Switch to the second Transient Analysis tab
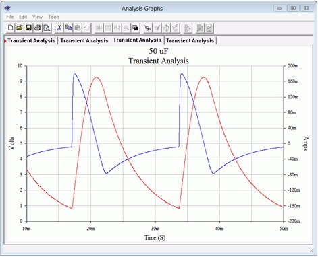This screenshot has height=257, width=318. [x=84, y=40]
